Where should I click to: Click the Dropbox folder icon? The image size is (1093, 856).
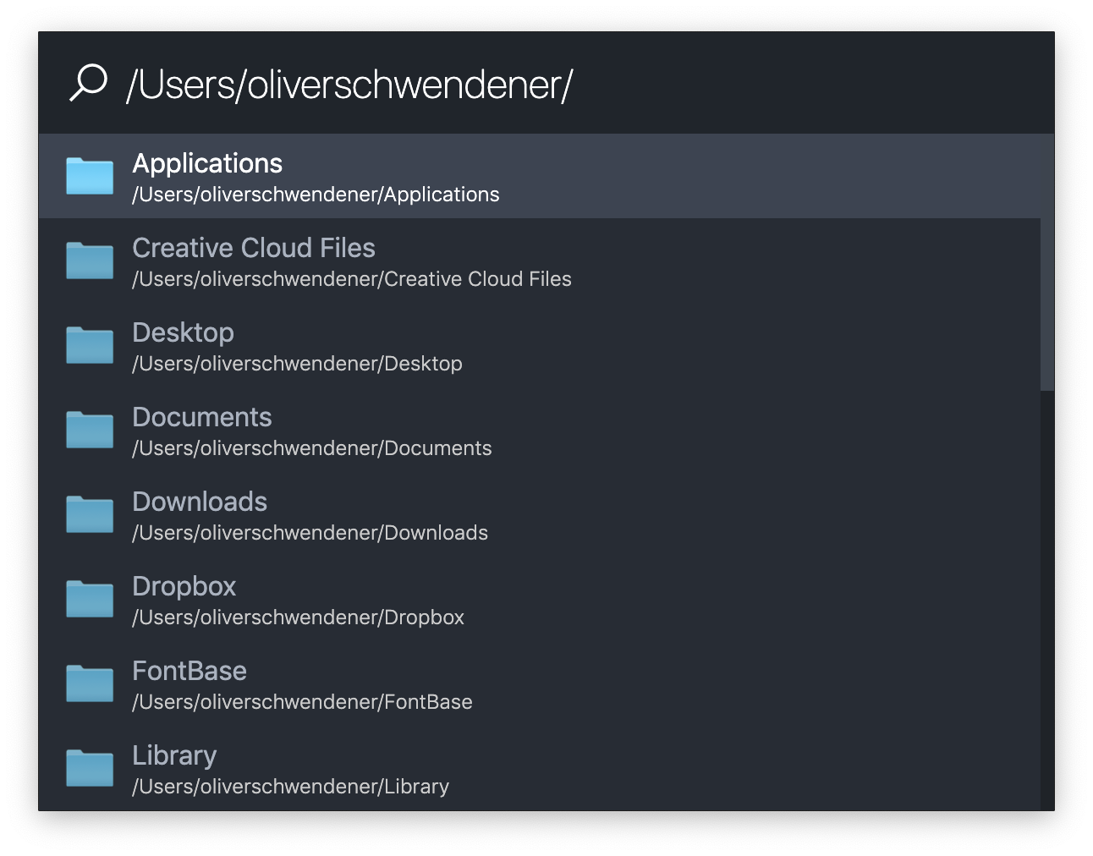(x=90, y=599)
